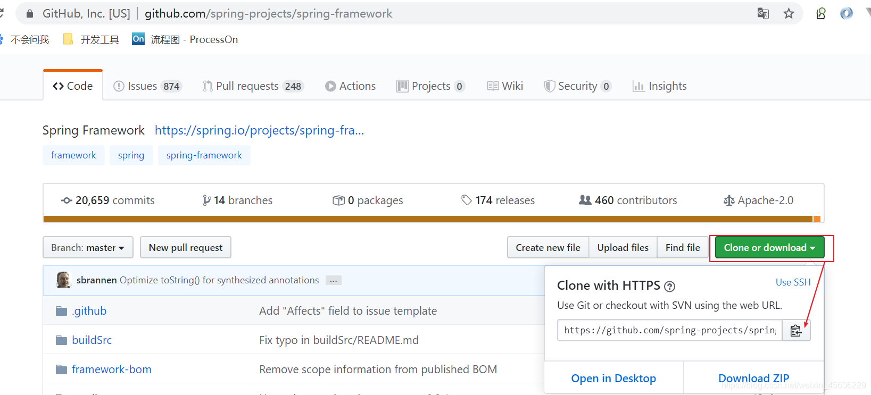Open the buildSrc folder
The width and height of the screenshot is (871, 395).
pyautogui.click(x=92, y=340)
